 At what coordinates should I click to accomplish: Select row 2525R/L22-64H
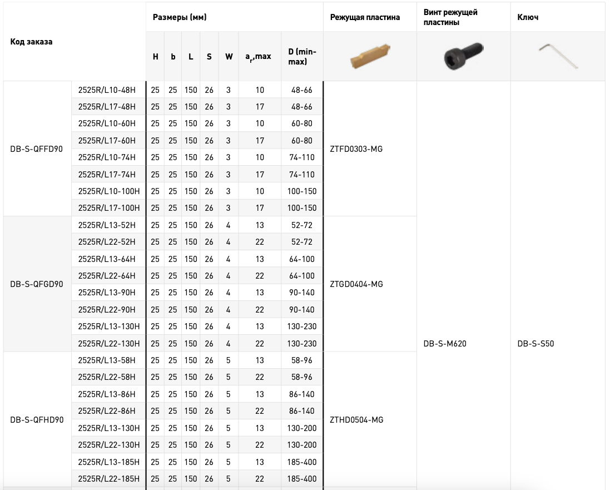[x=197, y=275]
